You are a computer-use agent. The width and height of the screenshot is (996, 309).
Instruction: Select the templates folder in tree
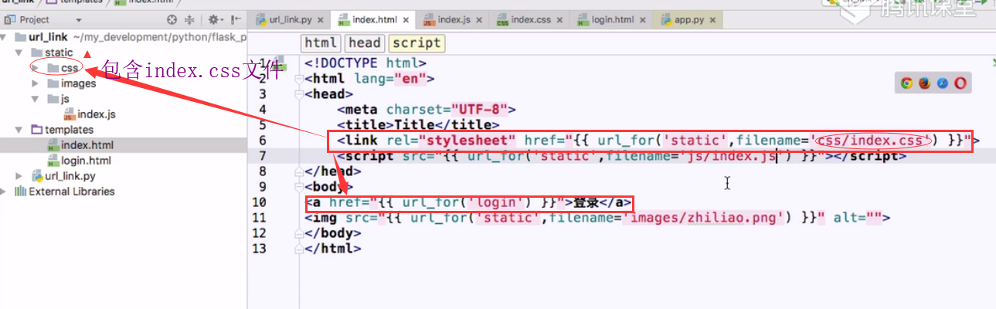pyautogui.click(x=62, y=130)
